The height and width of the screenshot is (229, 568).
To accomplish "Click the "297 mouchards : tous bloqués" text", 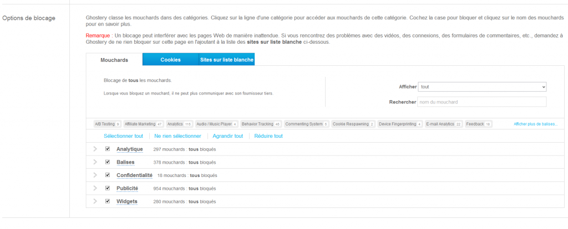I will pos(184,149).
